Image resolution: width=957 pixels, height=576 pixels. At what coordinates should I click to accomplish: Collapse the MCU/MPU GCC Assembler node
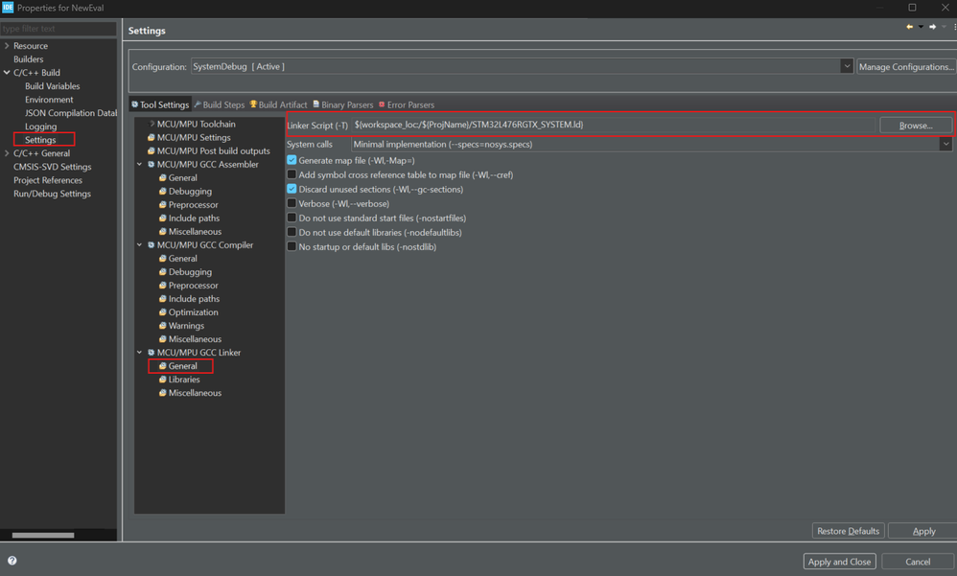click(140, 164)
